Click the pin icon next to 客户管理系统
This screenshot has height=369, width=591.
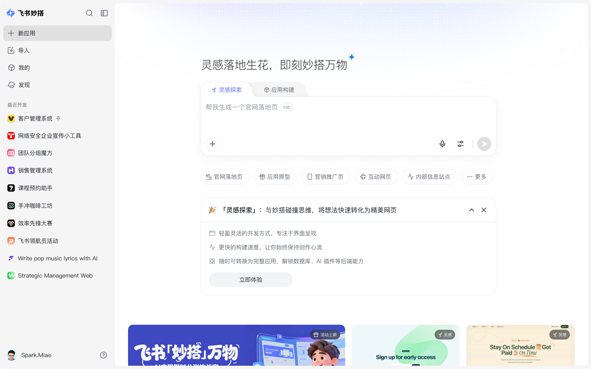[x=58, y=118]
